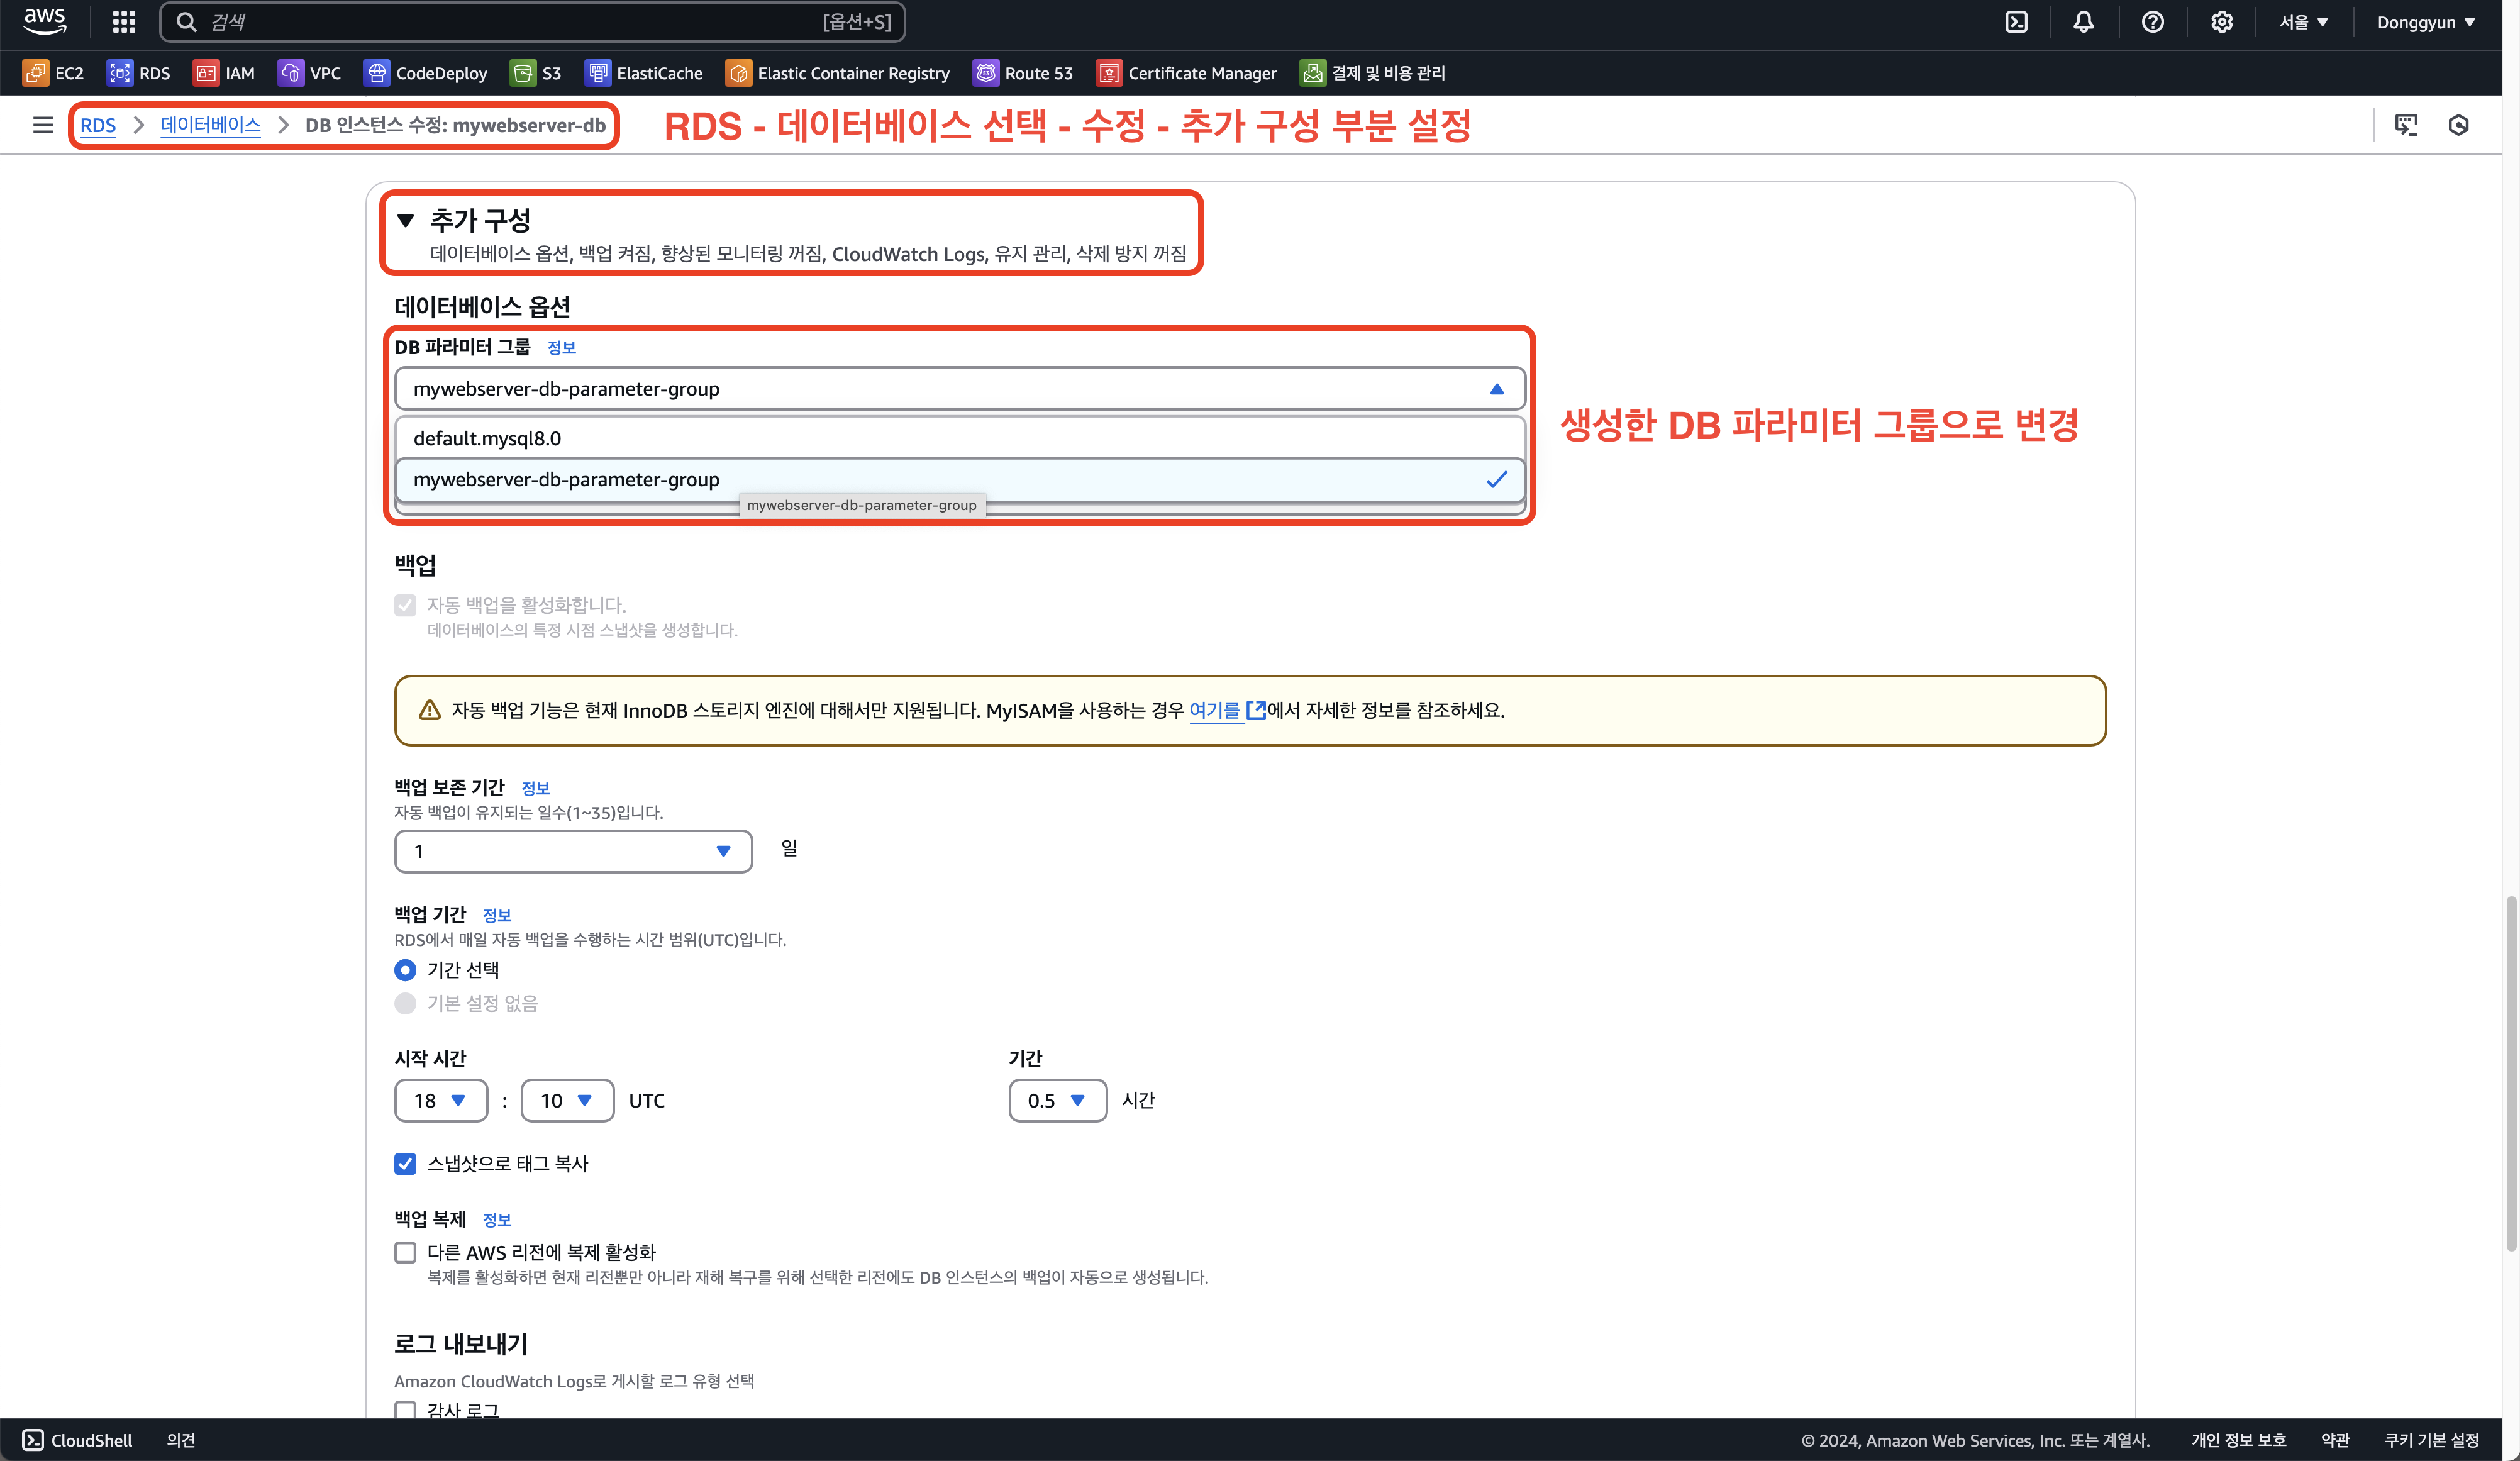Open S3 favorites shortcut
The height and width of the screenshot is (1461, 2520).
point(536,73)
